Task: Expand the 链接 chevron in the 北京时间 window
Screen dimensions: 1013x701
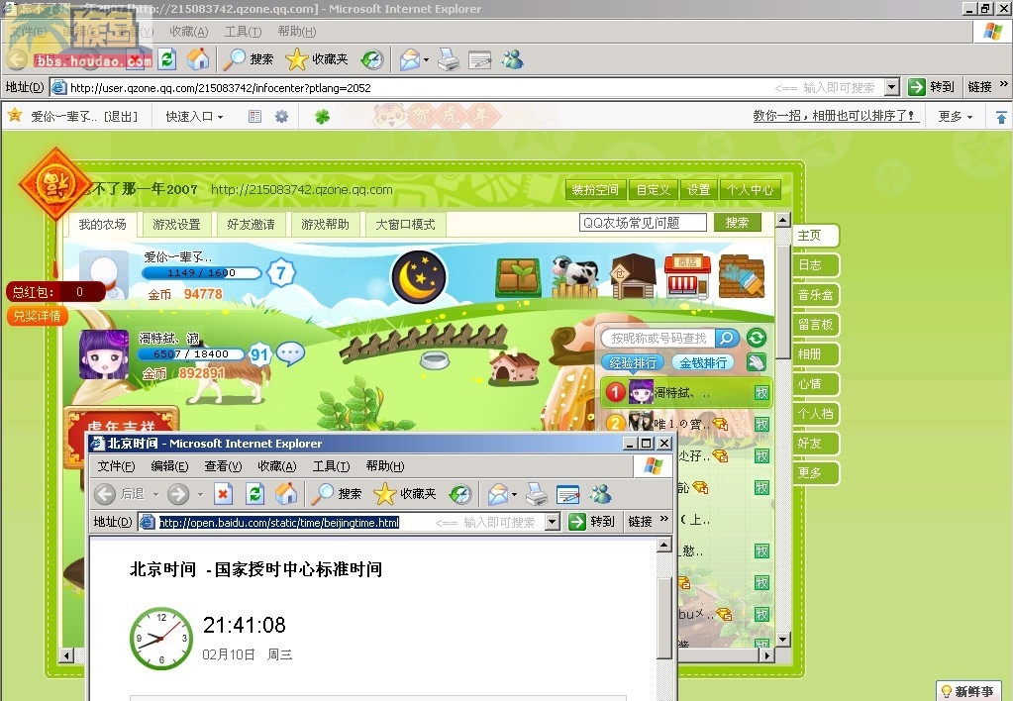Action: click(664, 520)
